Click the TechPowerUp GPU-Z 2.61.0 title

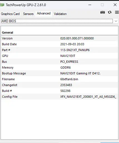point(26,5)
